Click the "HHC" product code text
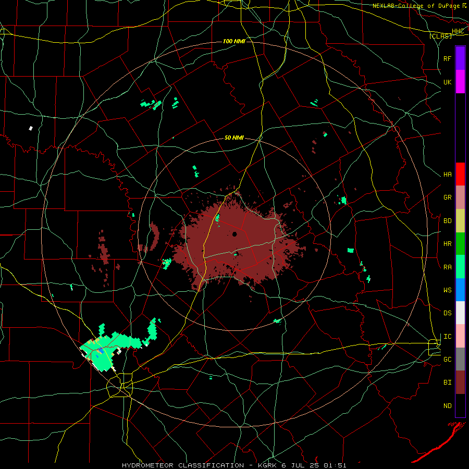The image size is (469, 469). [458, 31]
